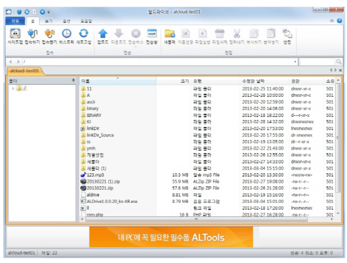Sort by the 유형 type column header
Image resolution: width=347 pixels, height=263 pixels.
[215, 81]
